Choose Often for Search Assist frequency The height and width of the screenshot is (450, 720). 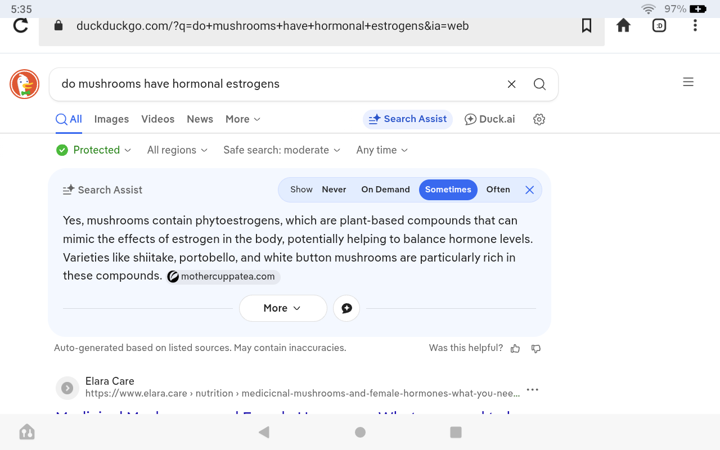498,190
